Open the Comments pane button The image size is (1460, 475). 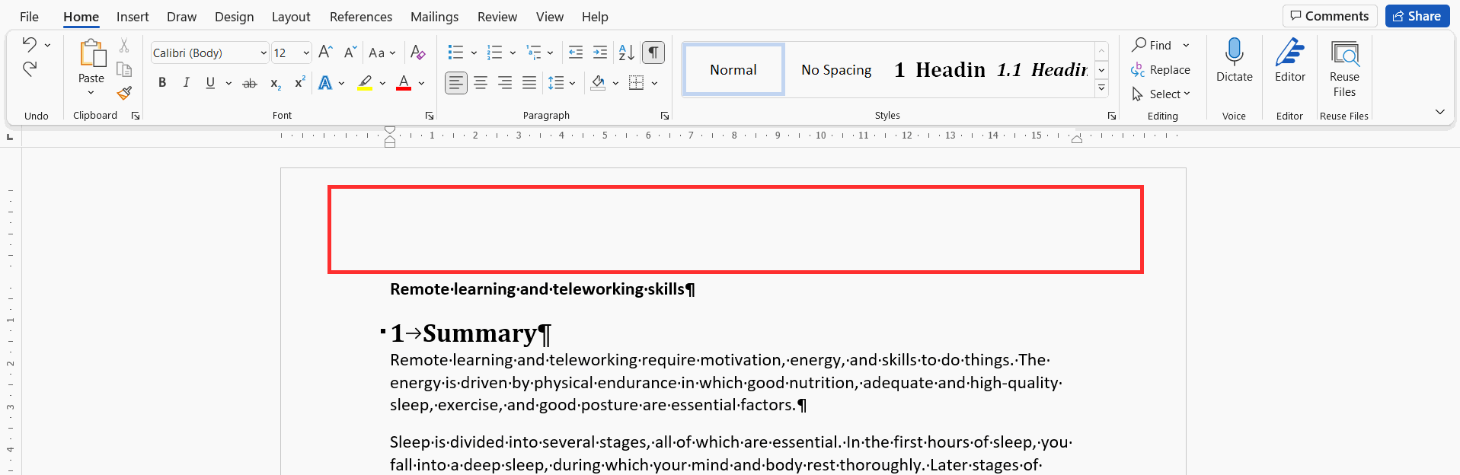(1330, 16)
